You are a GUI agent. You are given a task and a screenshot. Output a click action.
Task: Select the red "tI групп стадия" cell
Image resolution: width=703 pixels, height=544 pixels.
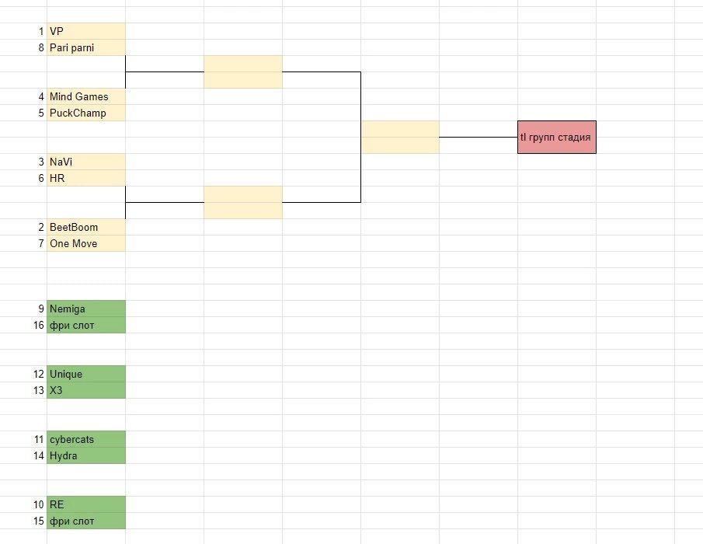[556, 137]
